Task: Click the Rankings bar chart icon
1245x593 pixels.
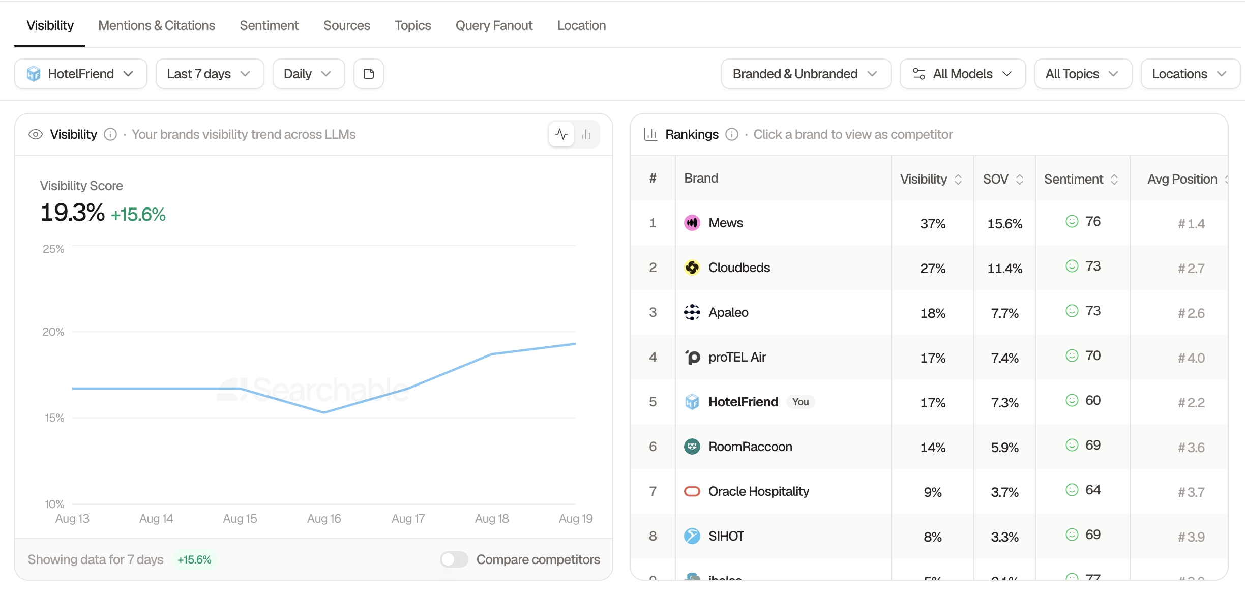Action: [650, 134]
